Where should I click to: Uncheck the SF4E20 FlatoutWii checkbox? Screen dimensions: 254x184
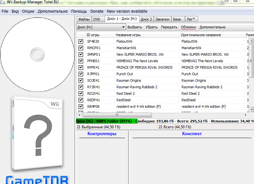(81, 41)
